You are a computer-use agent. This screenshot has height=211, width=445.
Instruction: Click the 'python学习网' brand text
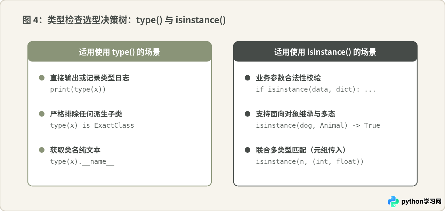tap(421, 201)
